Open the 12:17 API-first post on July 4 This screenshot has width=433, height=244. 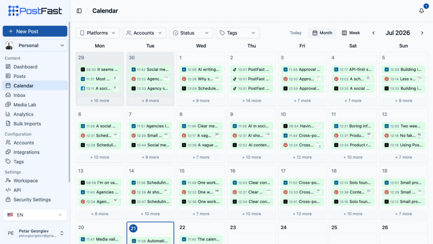[x=353, y=69]
